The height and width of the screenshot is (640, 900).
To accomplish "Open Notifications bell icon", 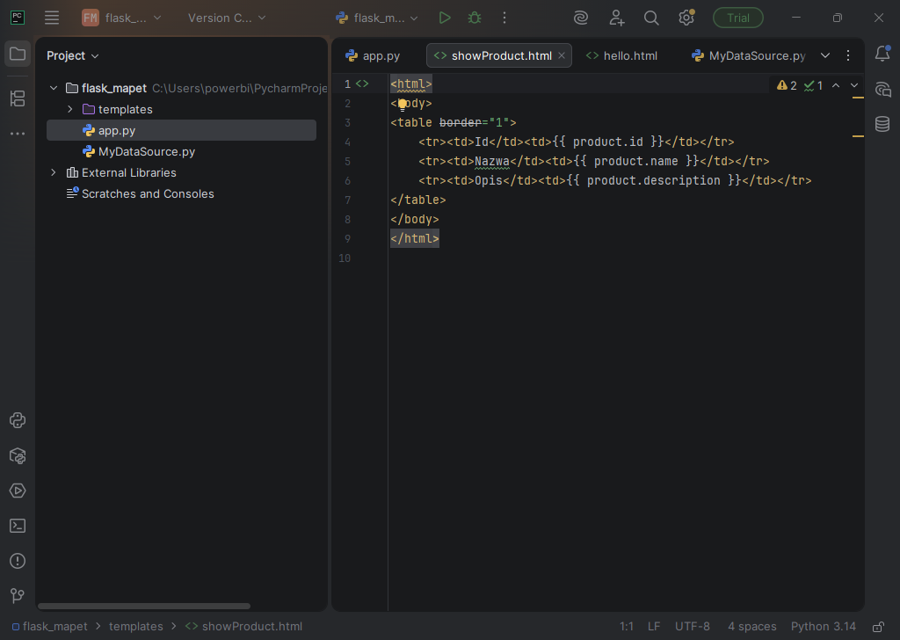I will [x=882, y=54].
